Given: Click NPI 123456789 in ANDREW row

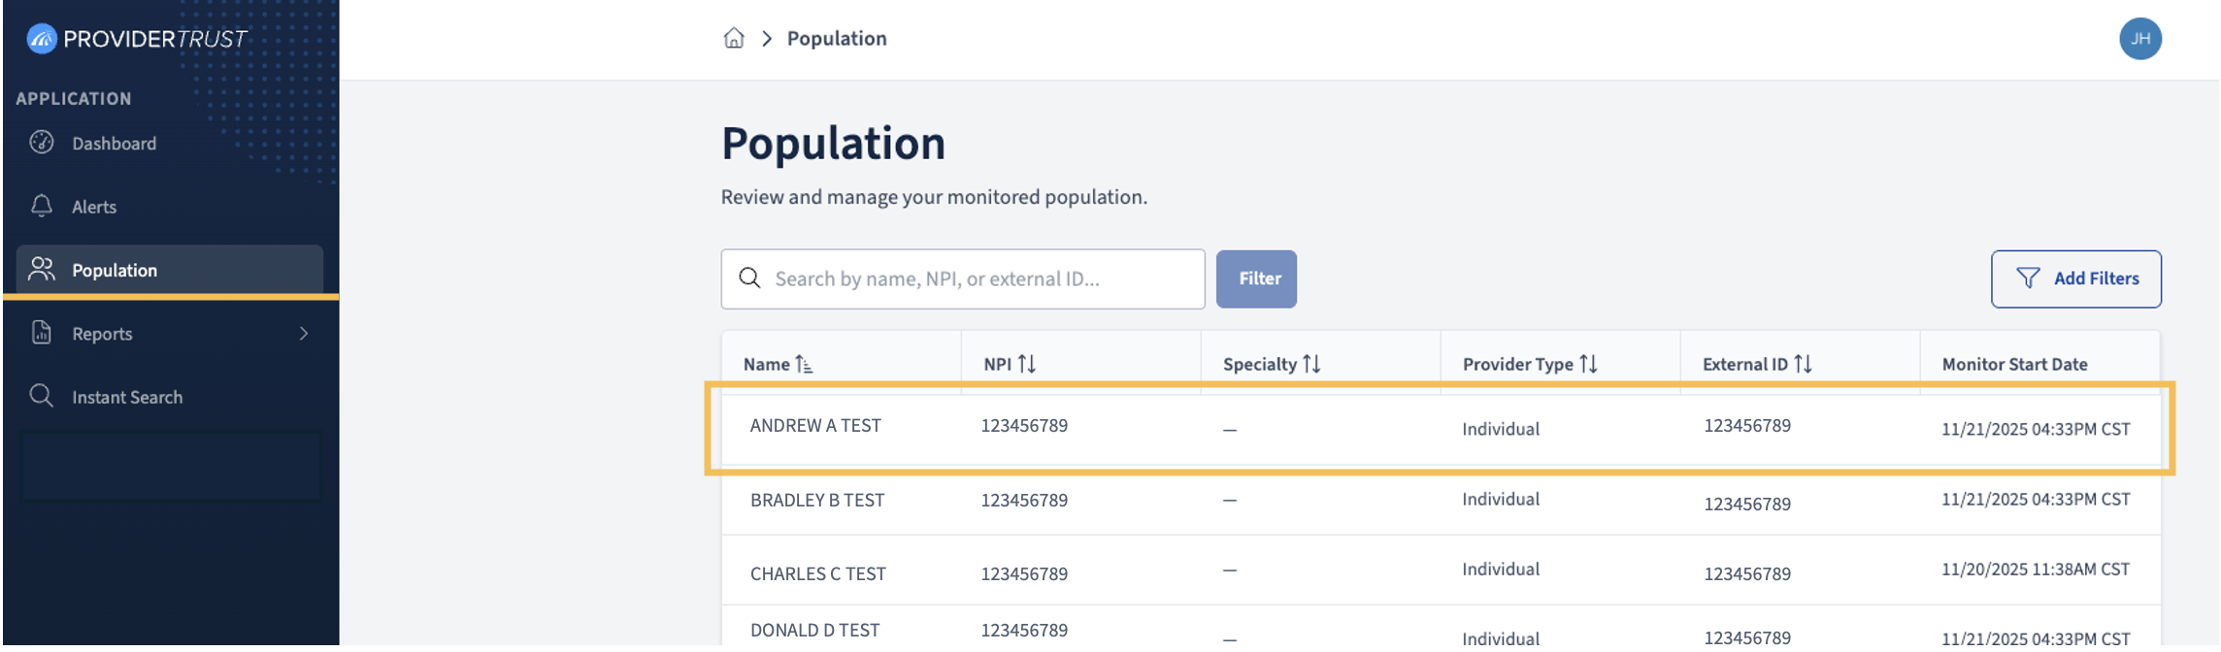Looking at the screenshot, I should [x=1024, y=426].
